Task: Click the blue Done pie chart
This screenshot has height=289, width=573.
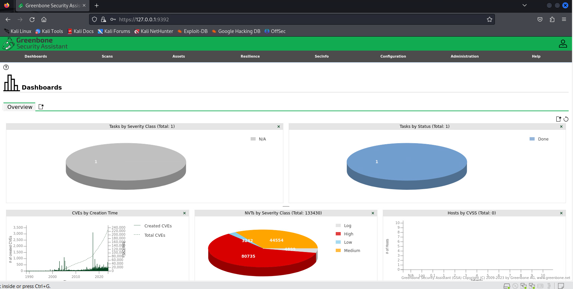Action: tap(407, 166)
